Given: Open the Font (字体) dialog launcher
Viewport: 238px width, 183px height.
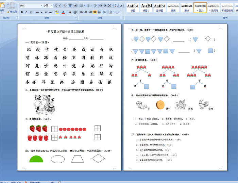Looking at the screenshot, I should pyautogui.click(x=76, y=18).
